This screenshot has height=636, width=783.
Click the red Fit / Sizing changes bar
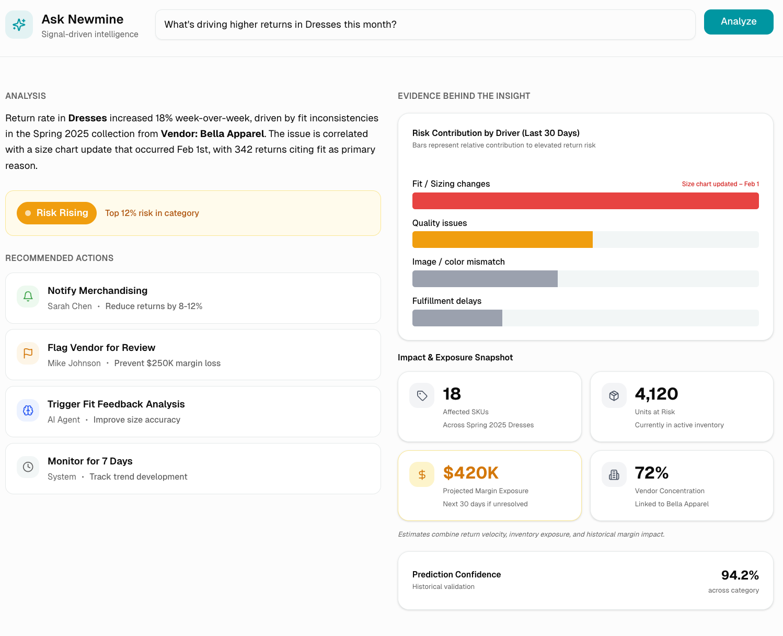coord(585,201)
